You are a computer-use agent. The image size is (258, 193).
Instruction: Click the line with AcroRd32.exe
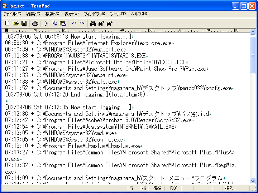coord(100,120)
